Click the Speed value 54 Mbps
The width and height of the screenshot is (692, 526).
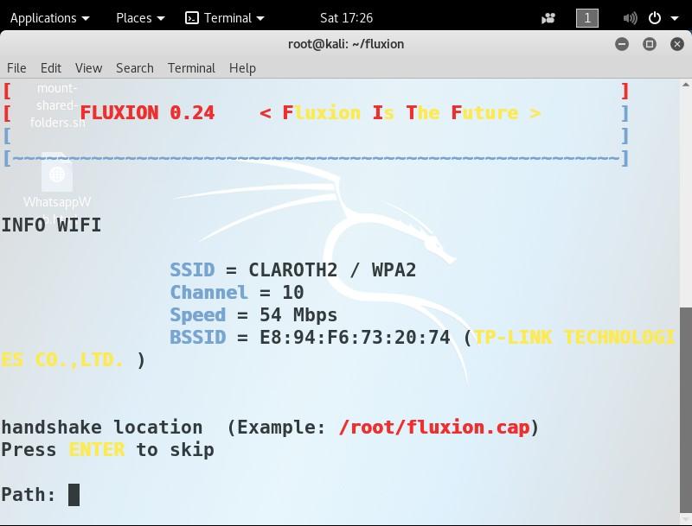point(298,315)
